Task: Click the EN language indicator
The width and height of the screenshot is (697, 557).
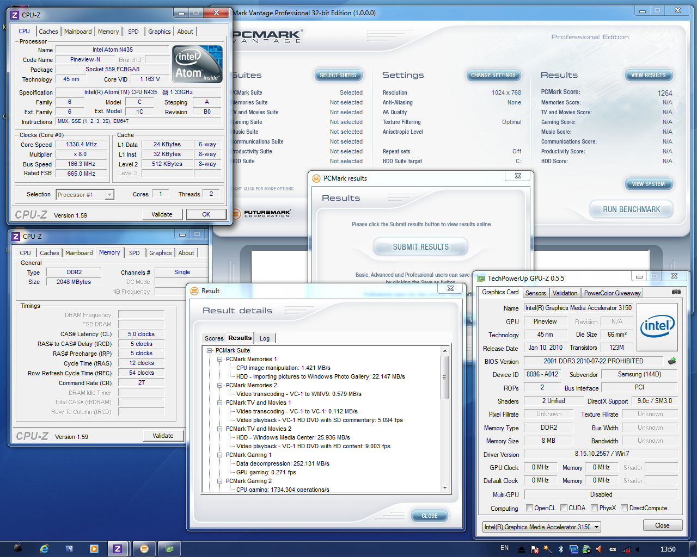Action: (x=505, y=548)
